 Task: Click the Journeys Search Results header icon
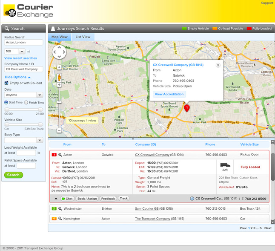[x=53, y=29]
